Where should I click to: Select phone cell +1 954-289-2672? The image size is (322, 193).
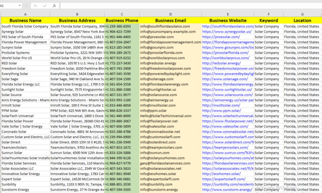pos(122,53)
